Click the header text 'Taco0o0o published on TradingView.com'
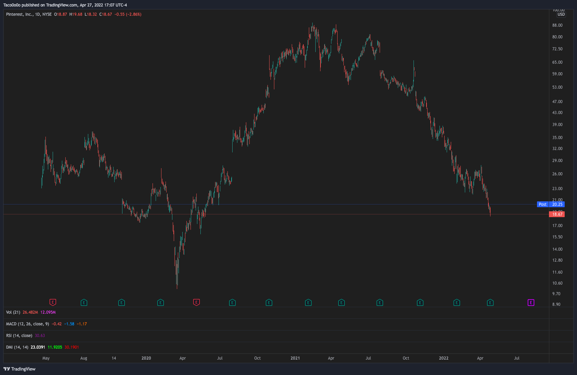The height and width of the screenshot is (375, 577). (x=40, y=5)
